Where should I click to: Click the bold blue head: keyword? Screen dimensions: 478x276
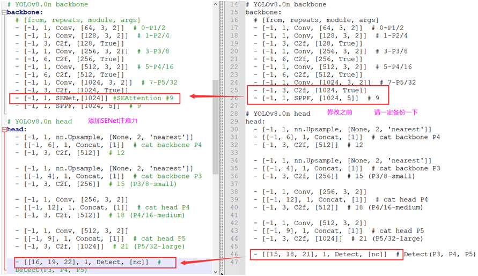(x=17, y=129)
